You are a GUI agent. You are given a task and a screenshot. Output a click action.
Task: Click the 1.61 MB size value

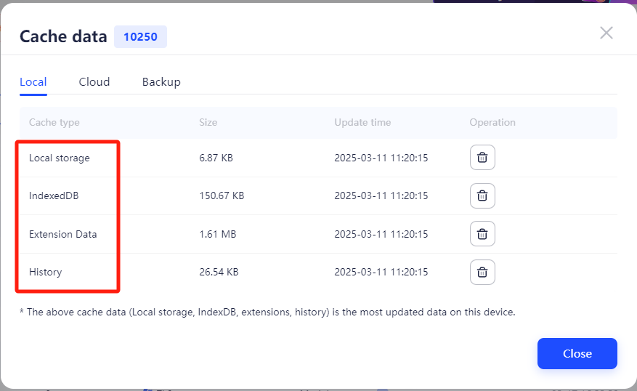click(x=218, y=234)
